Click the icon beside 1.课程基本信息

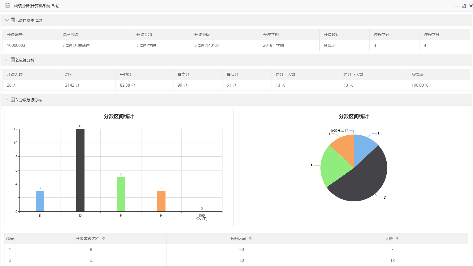click(13, 20)
